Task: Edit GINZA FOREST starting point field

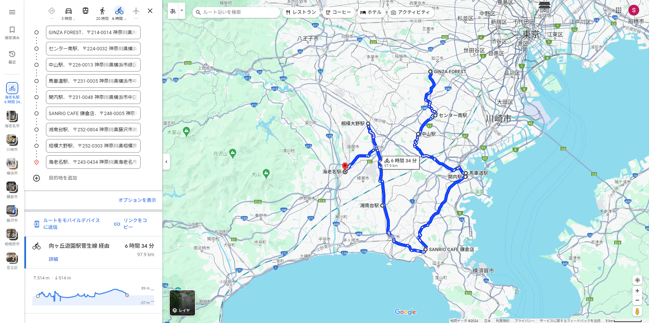Action: click(93, 32)
